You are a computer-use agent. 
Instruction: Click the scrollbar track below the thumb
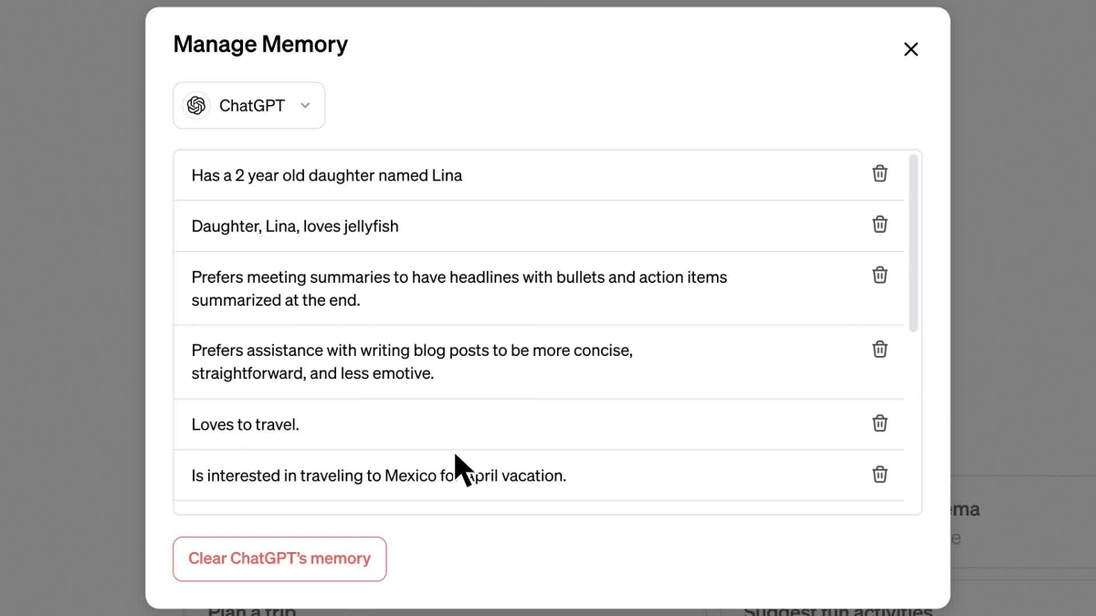click(913, 420)
